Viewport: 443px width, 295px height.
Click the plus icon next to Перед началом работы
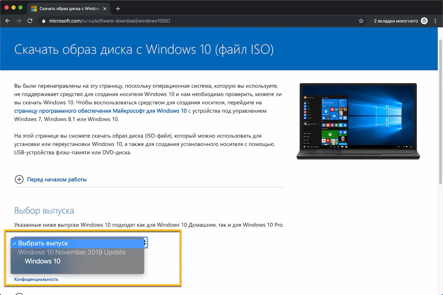[19, 179]
